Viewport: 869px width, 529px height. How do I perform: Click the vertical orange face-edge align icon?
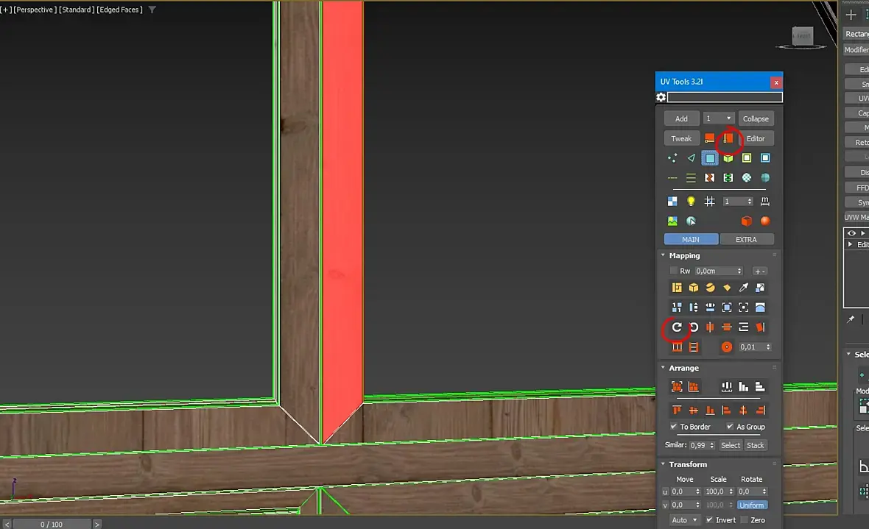pyautogui.click(x=728, y=138)
